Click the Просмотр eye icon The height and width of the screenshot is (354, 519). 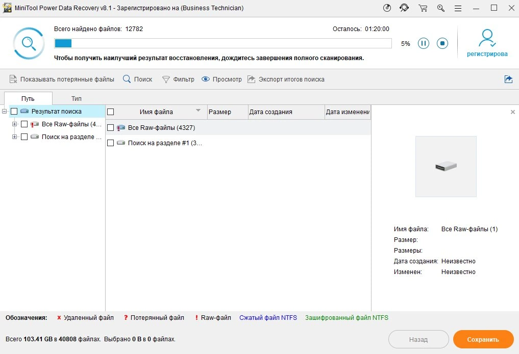pyautogui.click(x=206, y=79)
